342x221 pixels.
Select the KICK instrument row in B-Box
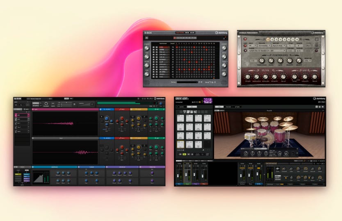point(164,47)
